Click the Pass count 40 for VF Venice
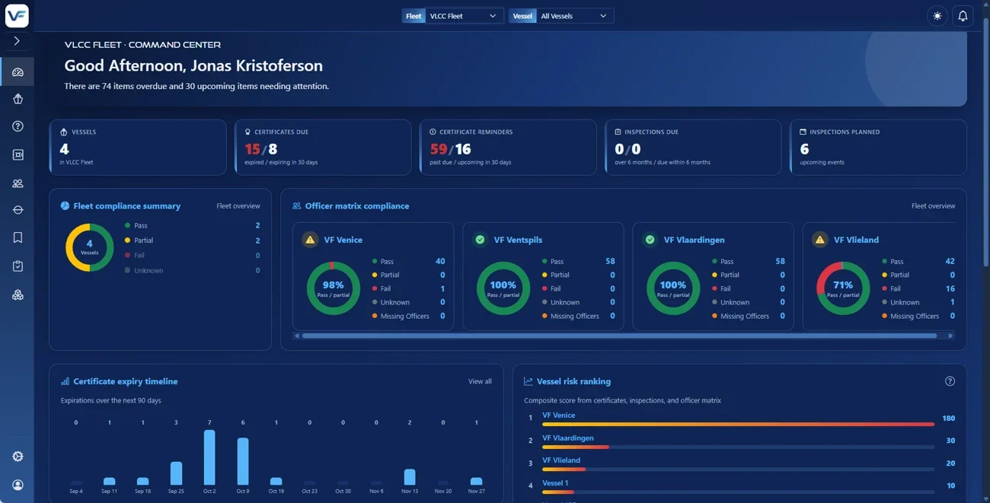Viewport: 990px width, 503px height. (440, 262)
